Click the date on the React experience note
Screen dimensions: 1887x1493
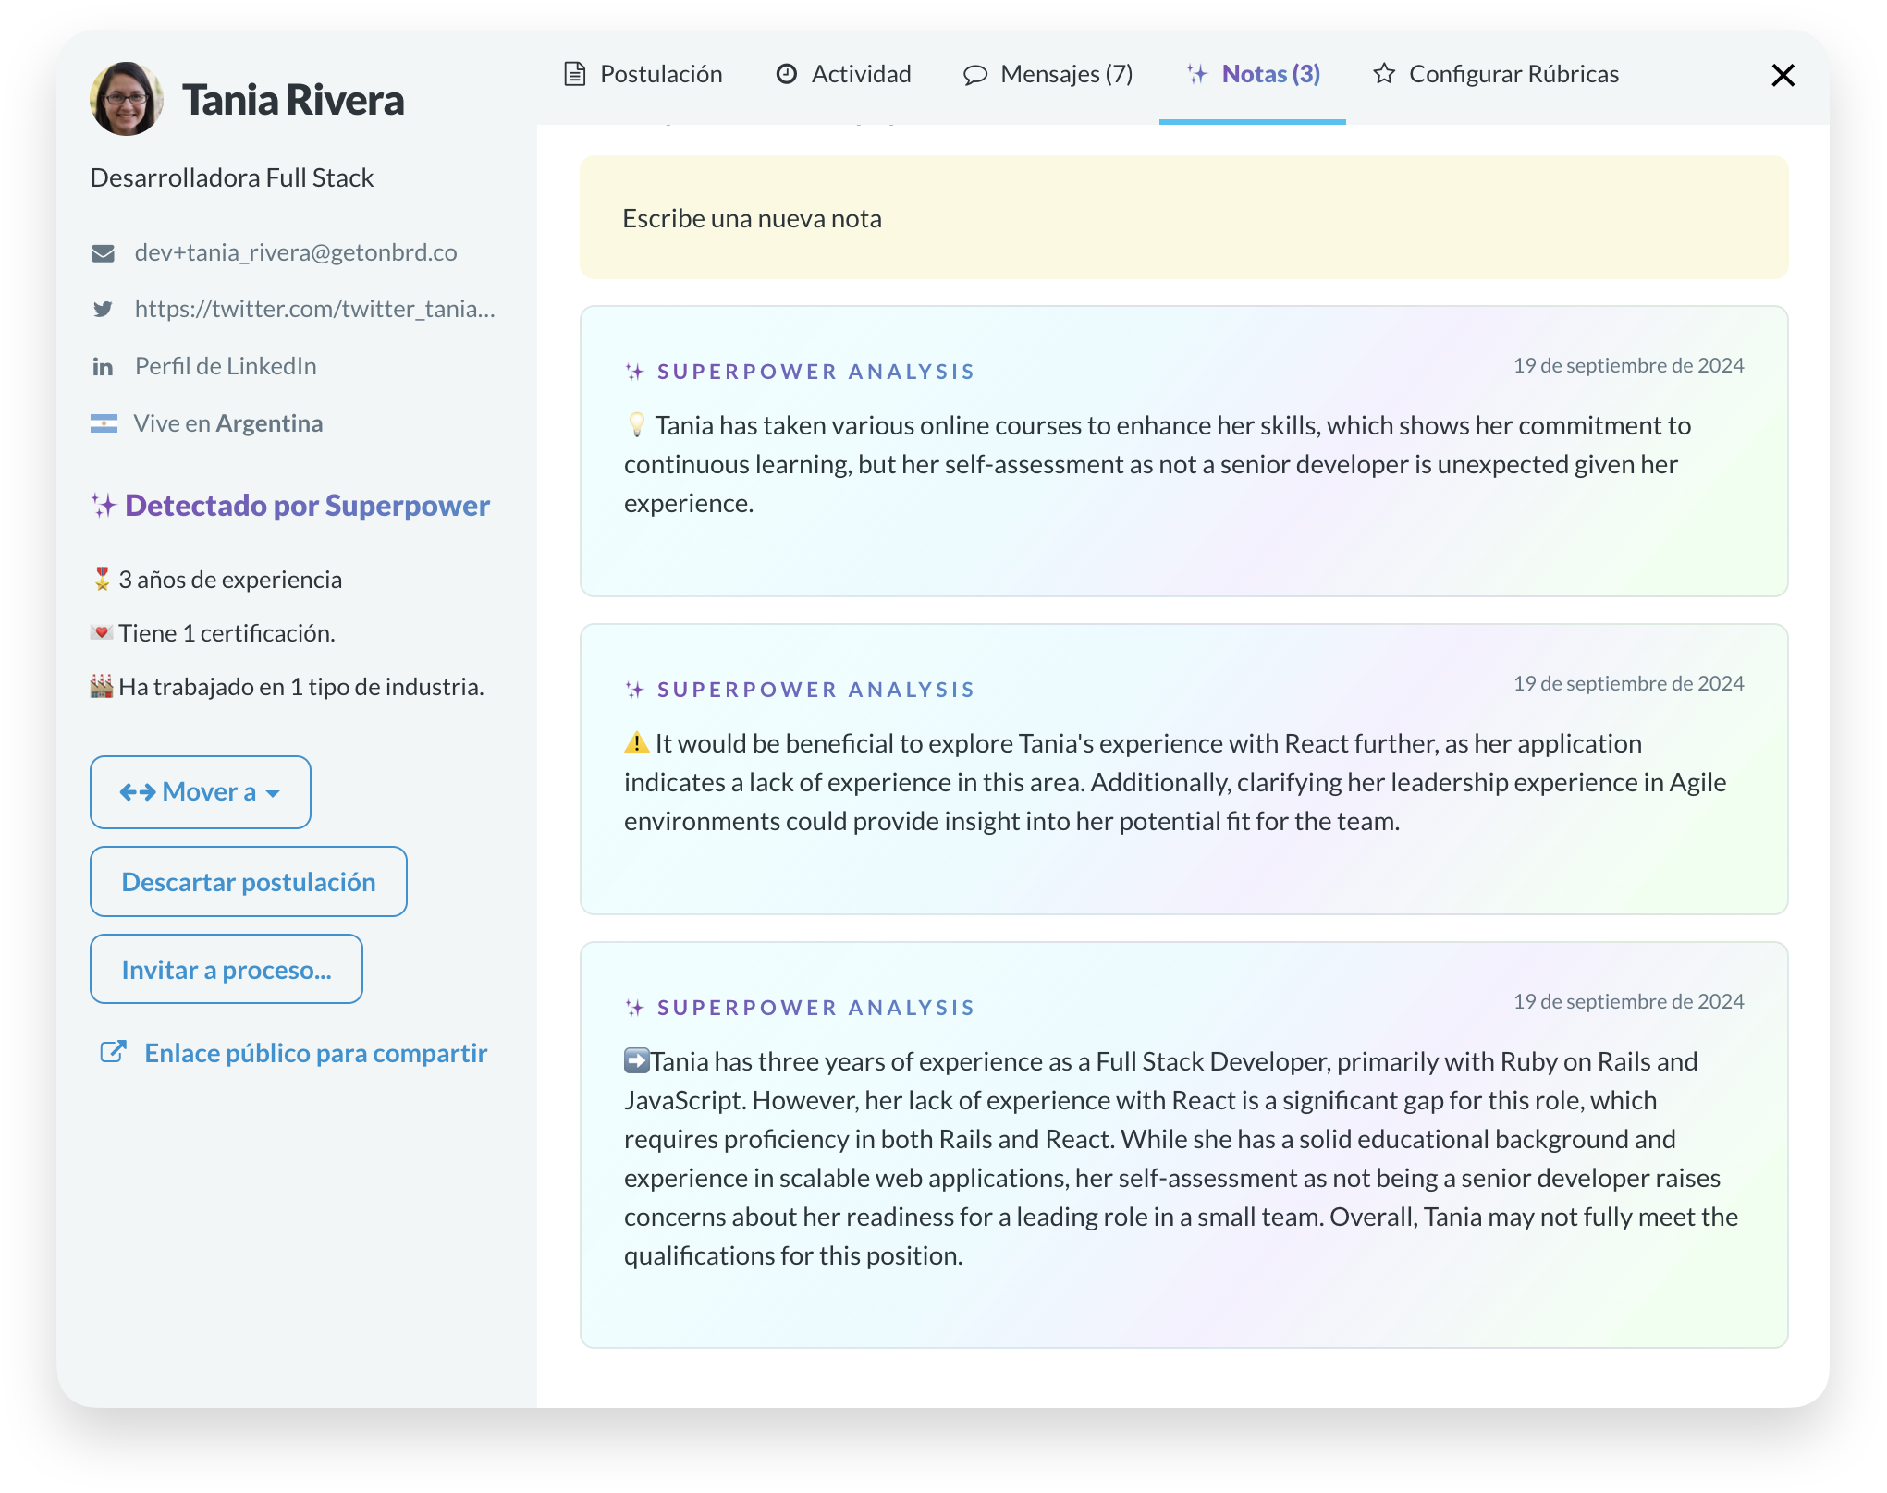click(1628, 683)
